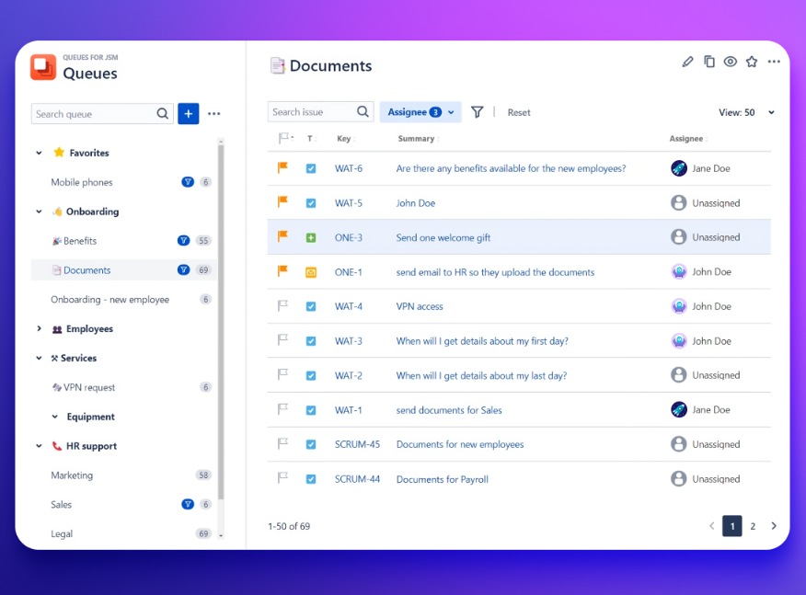Click the flag icon on row ONE-3

282,237
